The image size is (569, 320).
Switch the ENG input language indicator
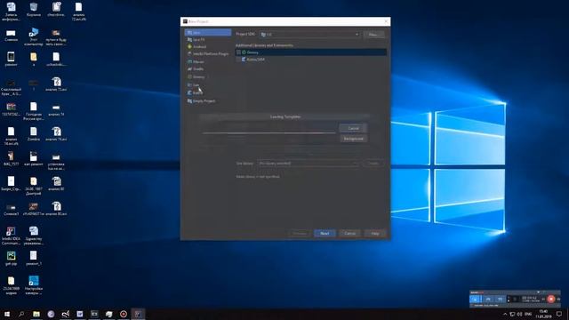pyautogui.click(x=528, y=314)
